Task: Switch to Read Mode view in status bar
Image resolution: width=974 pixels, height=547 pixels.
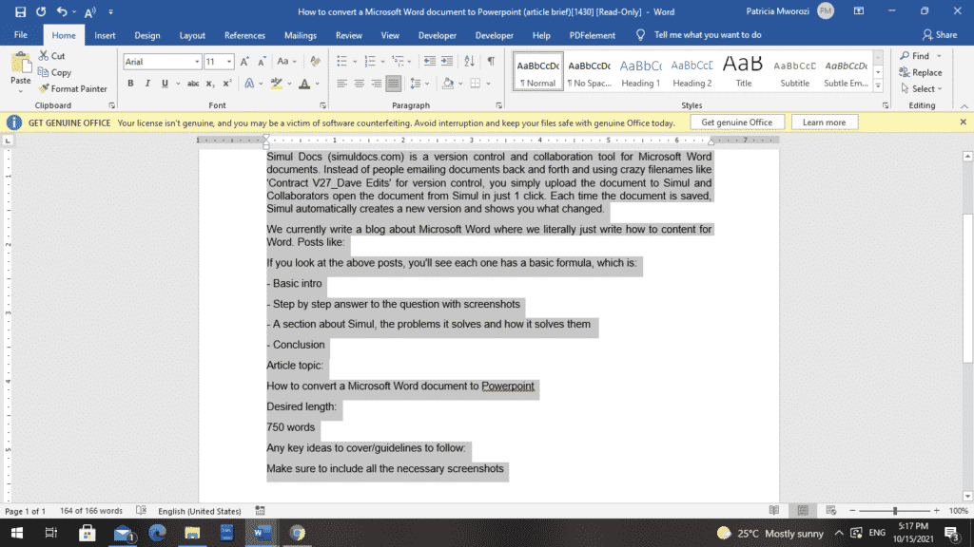Action: [774, 510]
